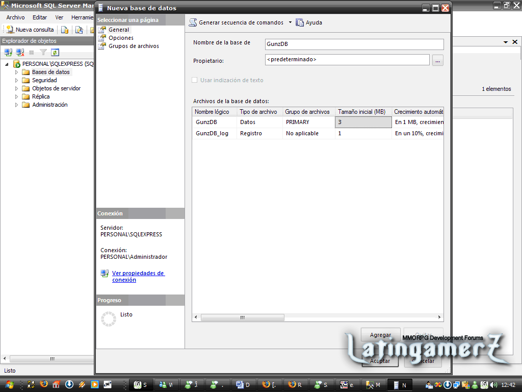Click Object Explorer horizontal scrollbar thumb
The height and width of the screenshot is (392, 522).
[x=51, y=359]
